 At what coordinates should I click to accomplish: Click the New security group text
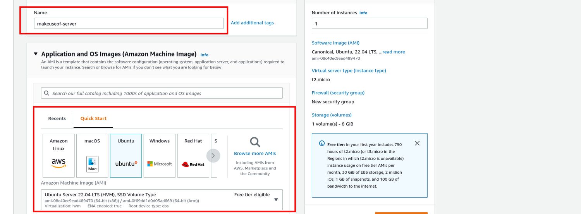coord(333,102)
